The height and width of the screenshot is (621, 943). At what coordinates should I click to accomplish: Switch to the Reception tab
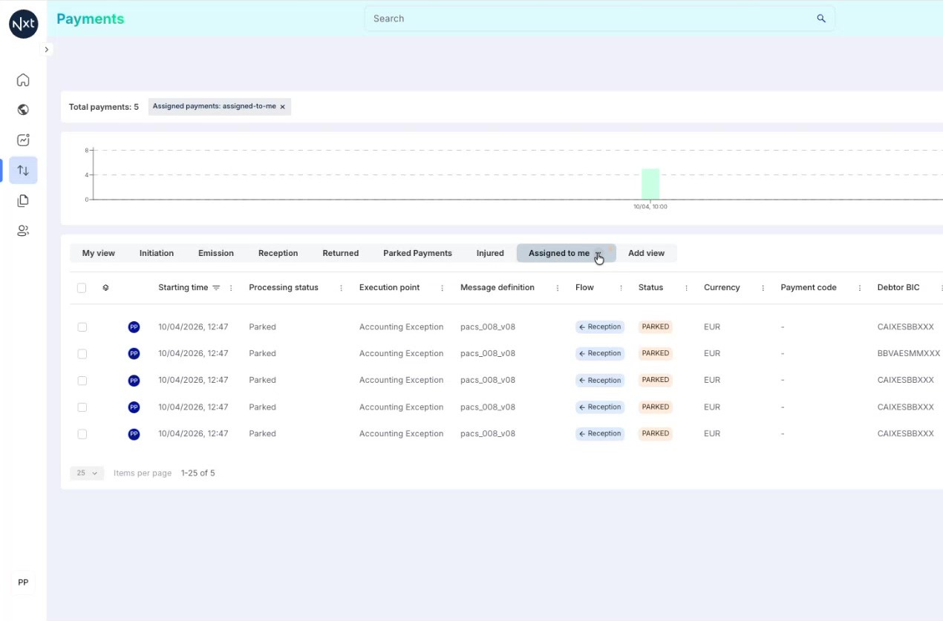[278, 253]
